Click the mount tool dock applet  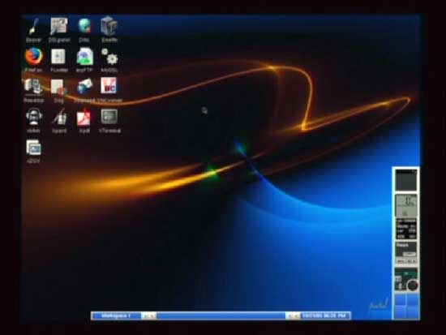(x=406, y=253)
